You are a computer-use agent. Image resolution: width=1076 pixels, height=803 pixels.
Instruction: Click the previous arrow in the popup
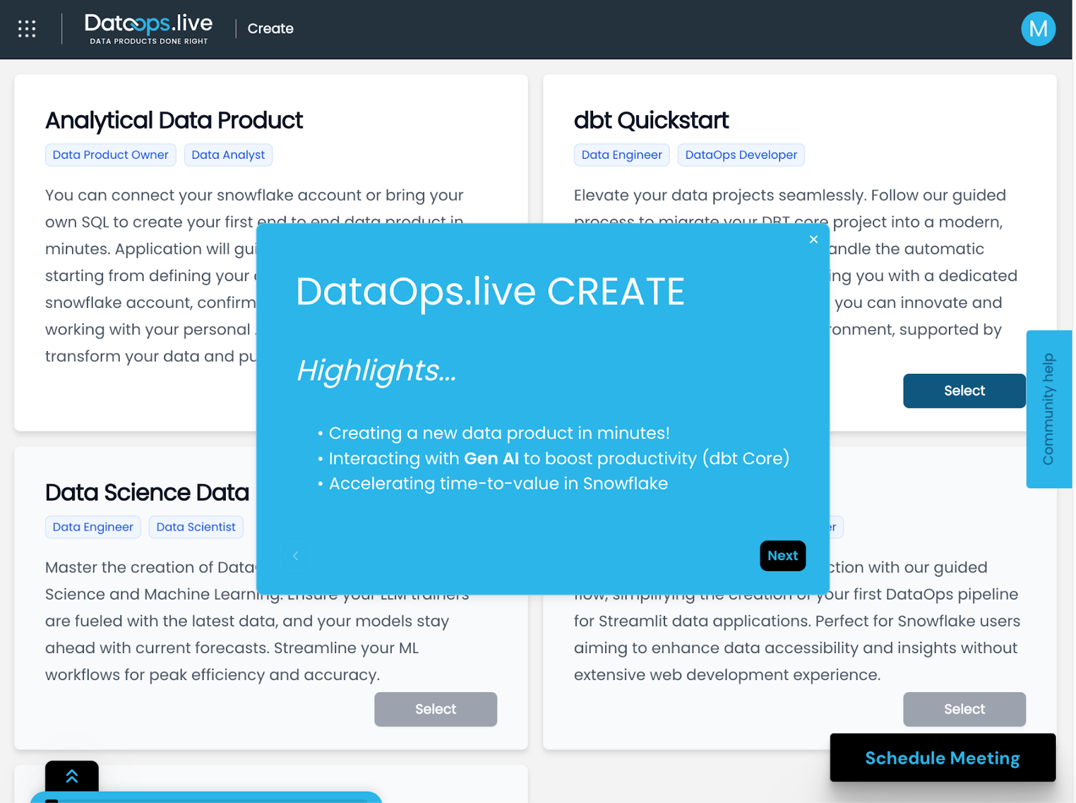click(295, 556)
